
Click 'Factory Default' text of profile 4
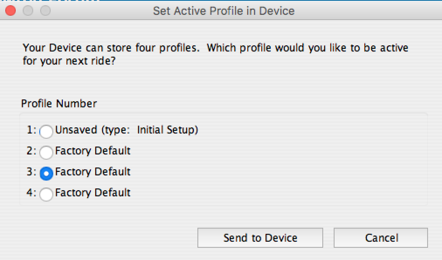pyautogui.click(x=93, y=193)
